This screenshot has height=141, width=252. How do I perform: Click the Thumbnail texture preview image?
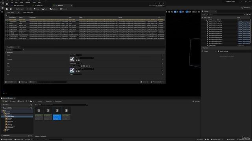coord(72,59)
